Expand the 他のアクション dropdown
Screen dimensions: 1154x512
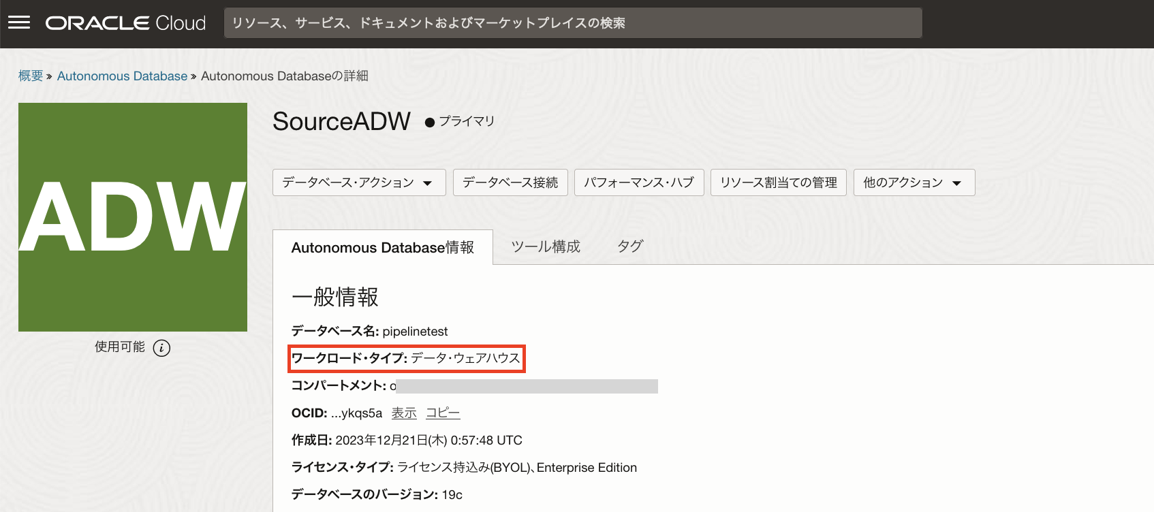pyautogui.click(x=914, y=182)
